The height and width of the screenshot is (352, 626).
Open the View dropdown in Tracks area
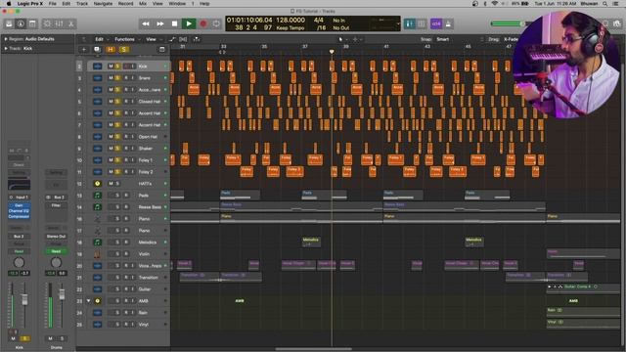point(153,39)
